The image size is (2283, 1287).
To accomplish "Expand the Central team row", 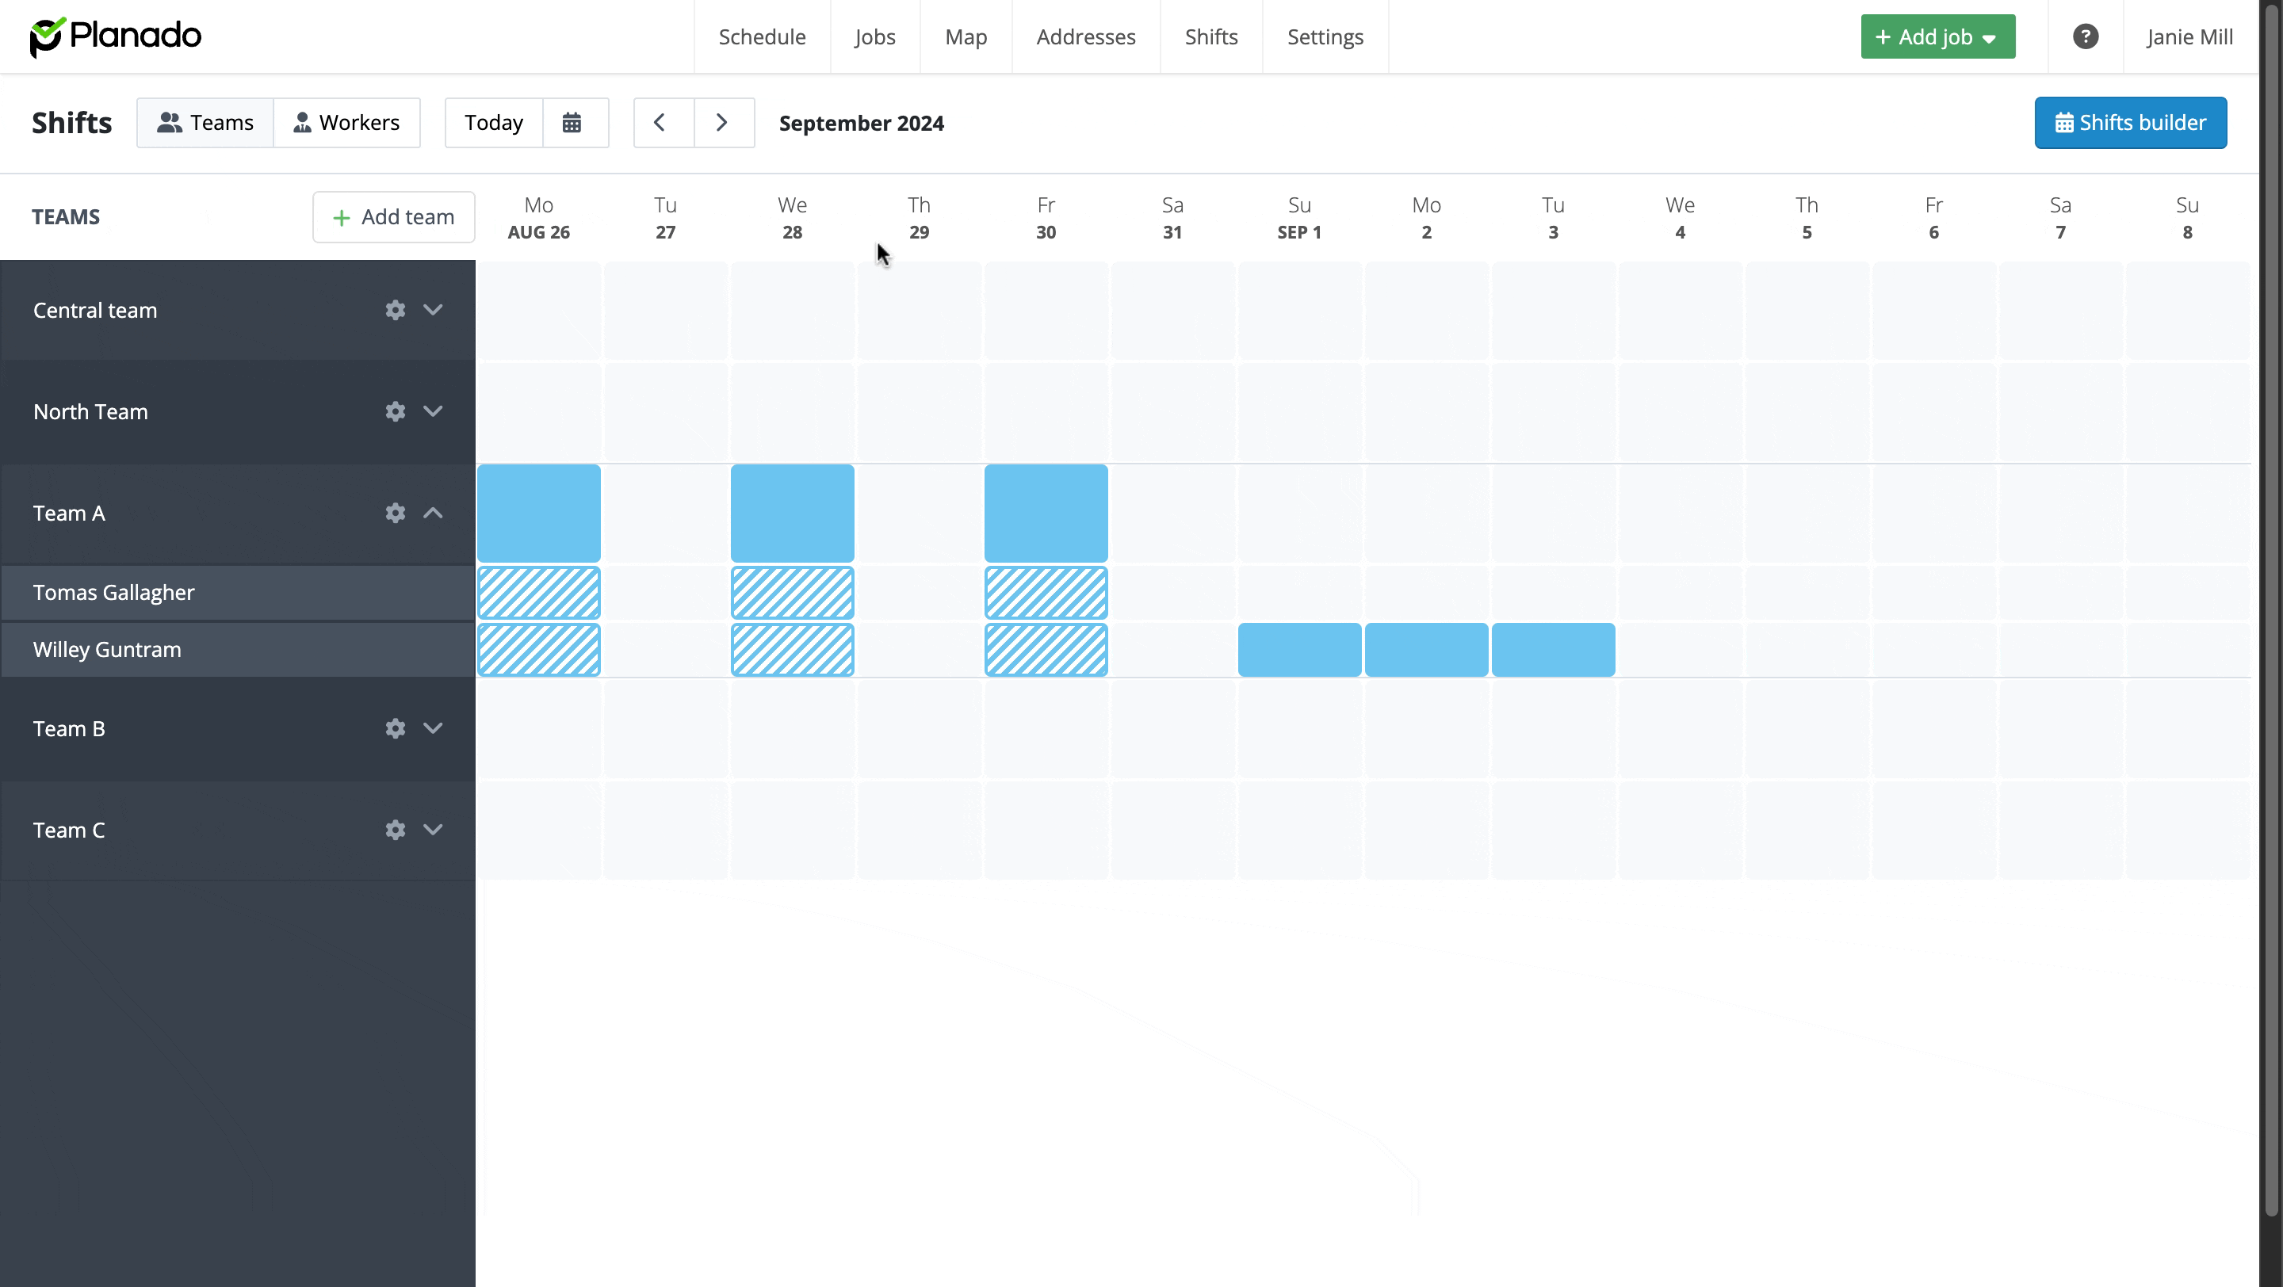I will coord(433,310).
